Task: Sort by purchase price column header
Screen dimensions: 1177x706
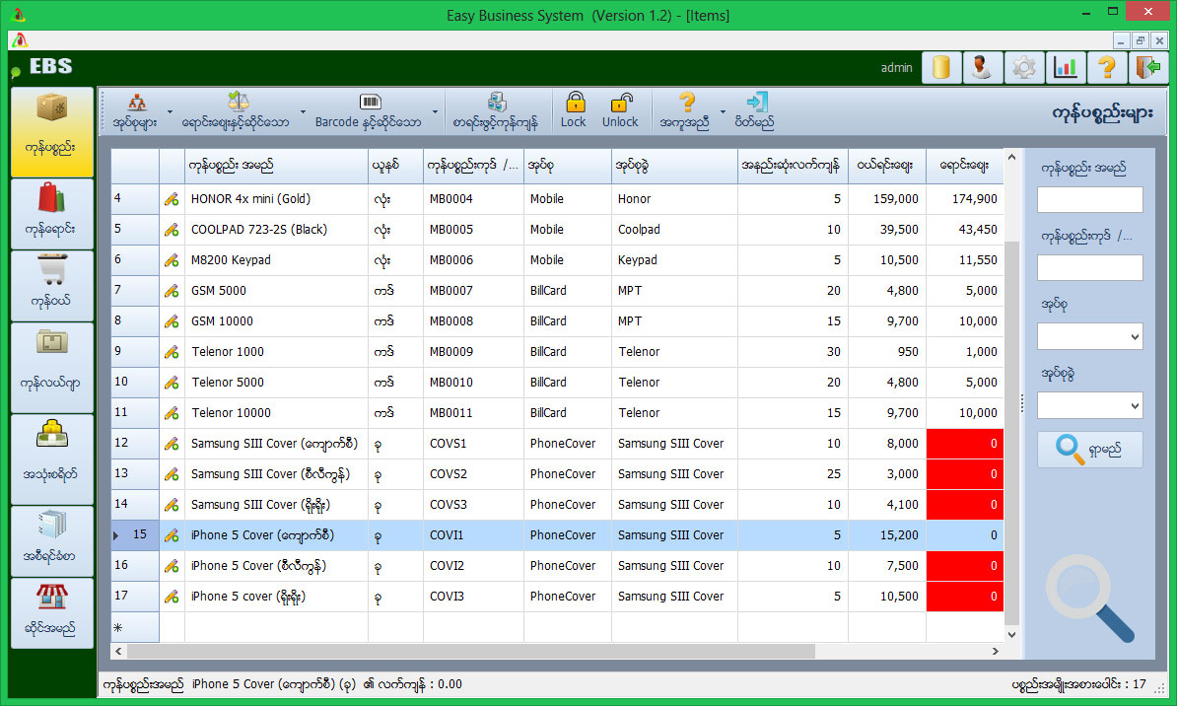Action: tap(886, 166)
